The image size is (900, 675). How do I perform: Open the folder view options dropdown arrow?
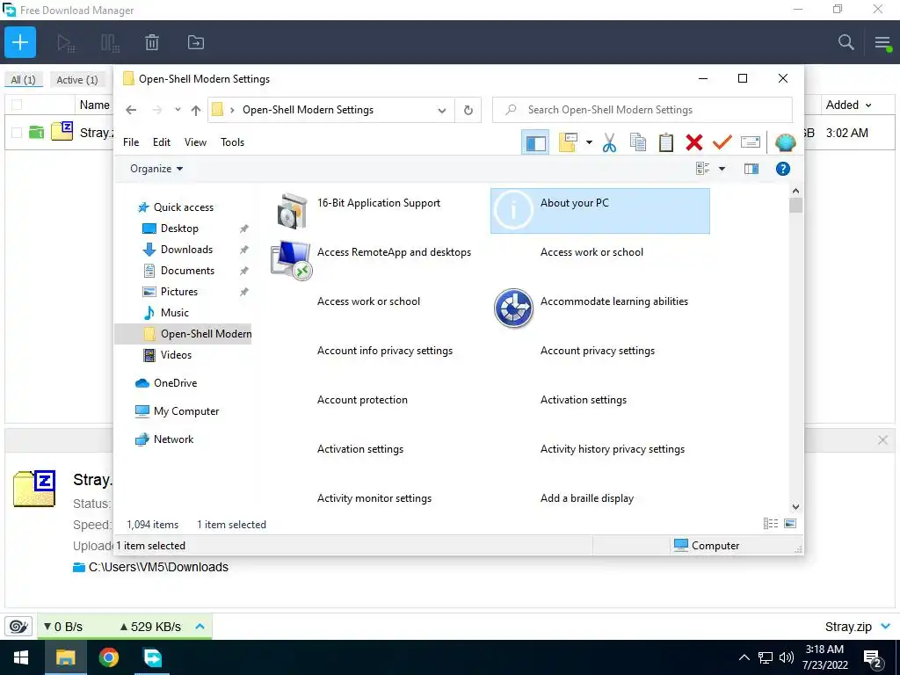point(589,142)
